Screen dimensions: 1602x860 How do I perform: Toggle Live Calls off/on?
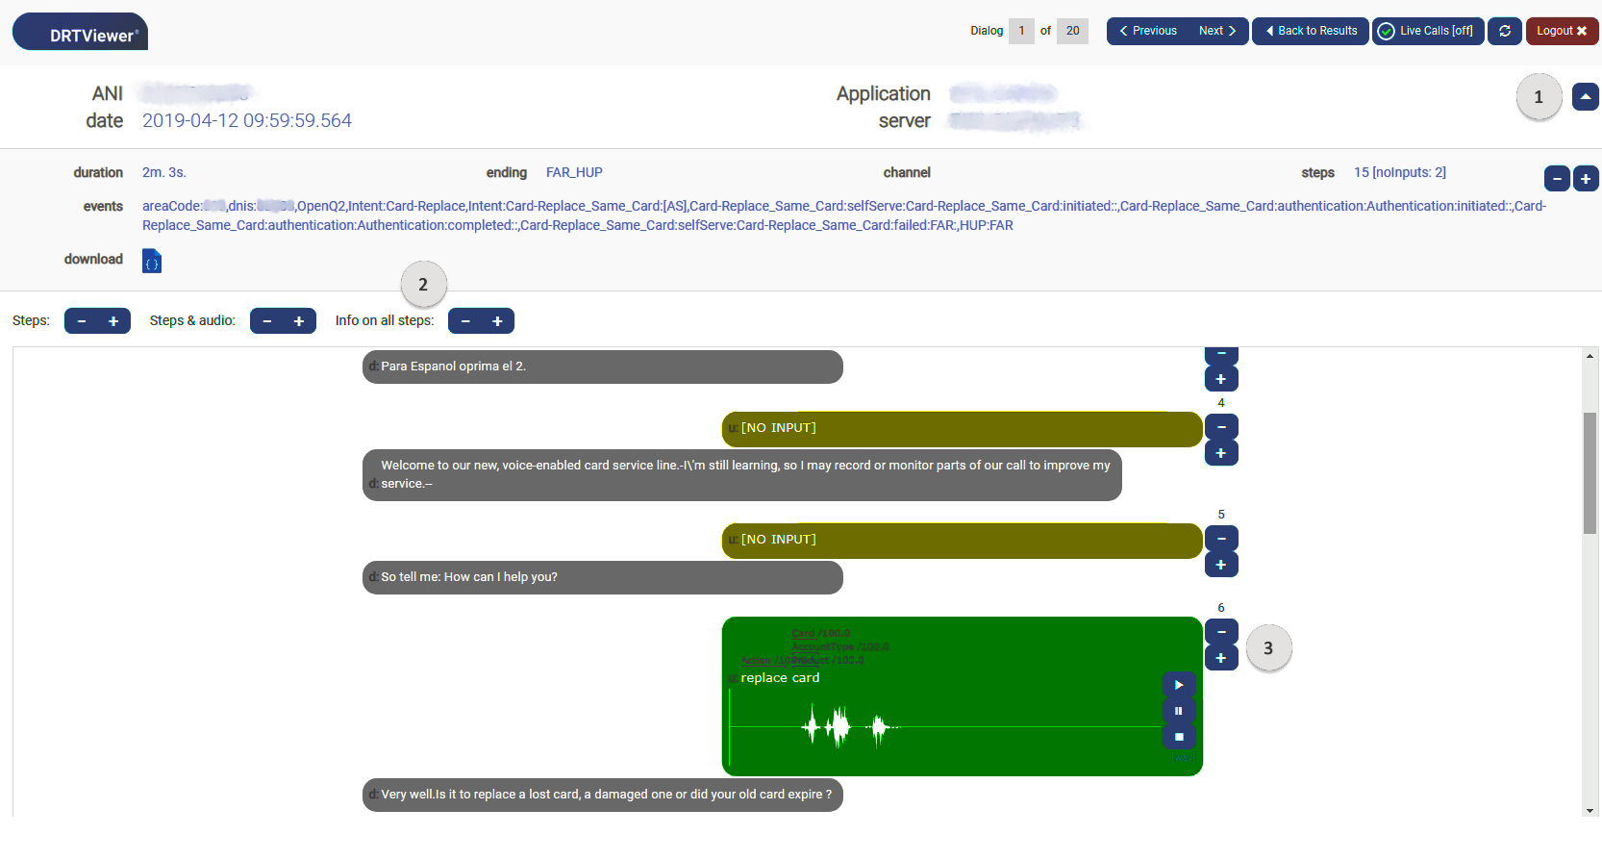pyautogui.click(x=1427, y=31)
